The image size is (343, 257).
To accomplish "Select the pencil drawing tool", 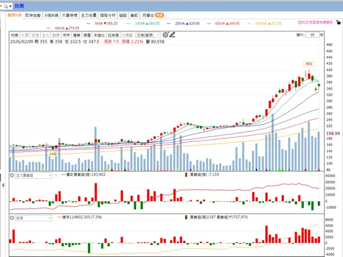I will click(172, 35).
